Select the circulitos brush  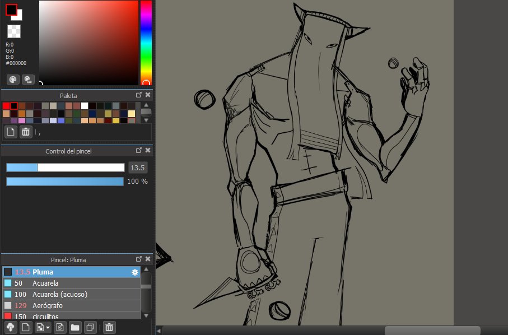tap(71, 315)
